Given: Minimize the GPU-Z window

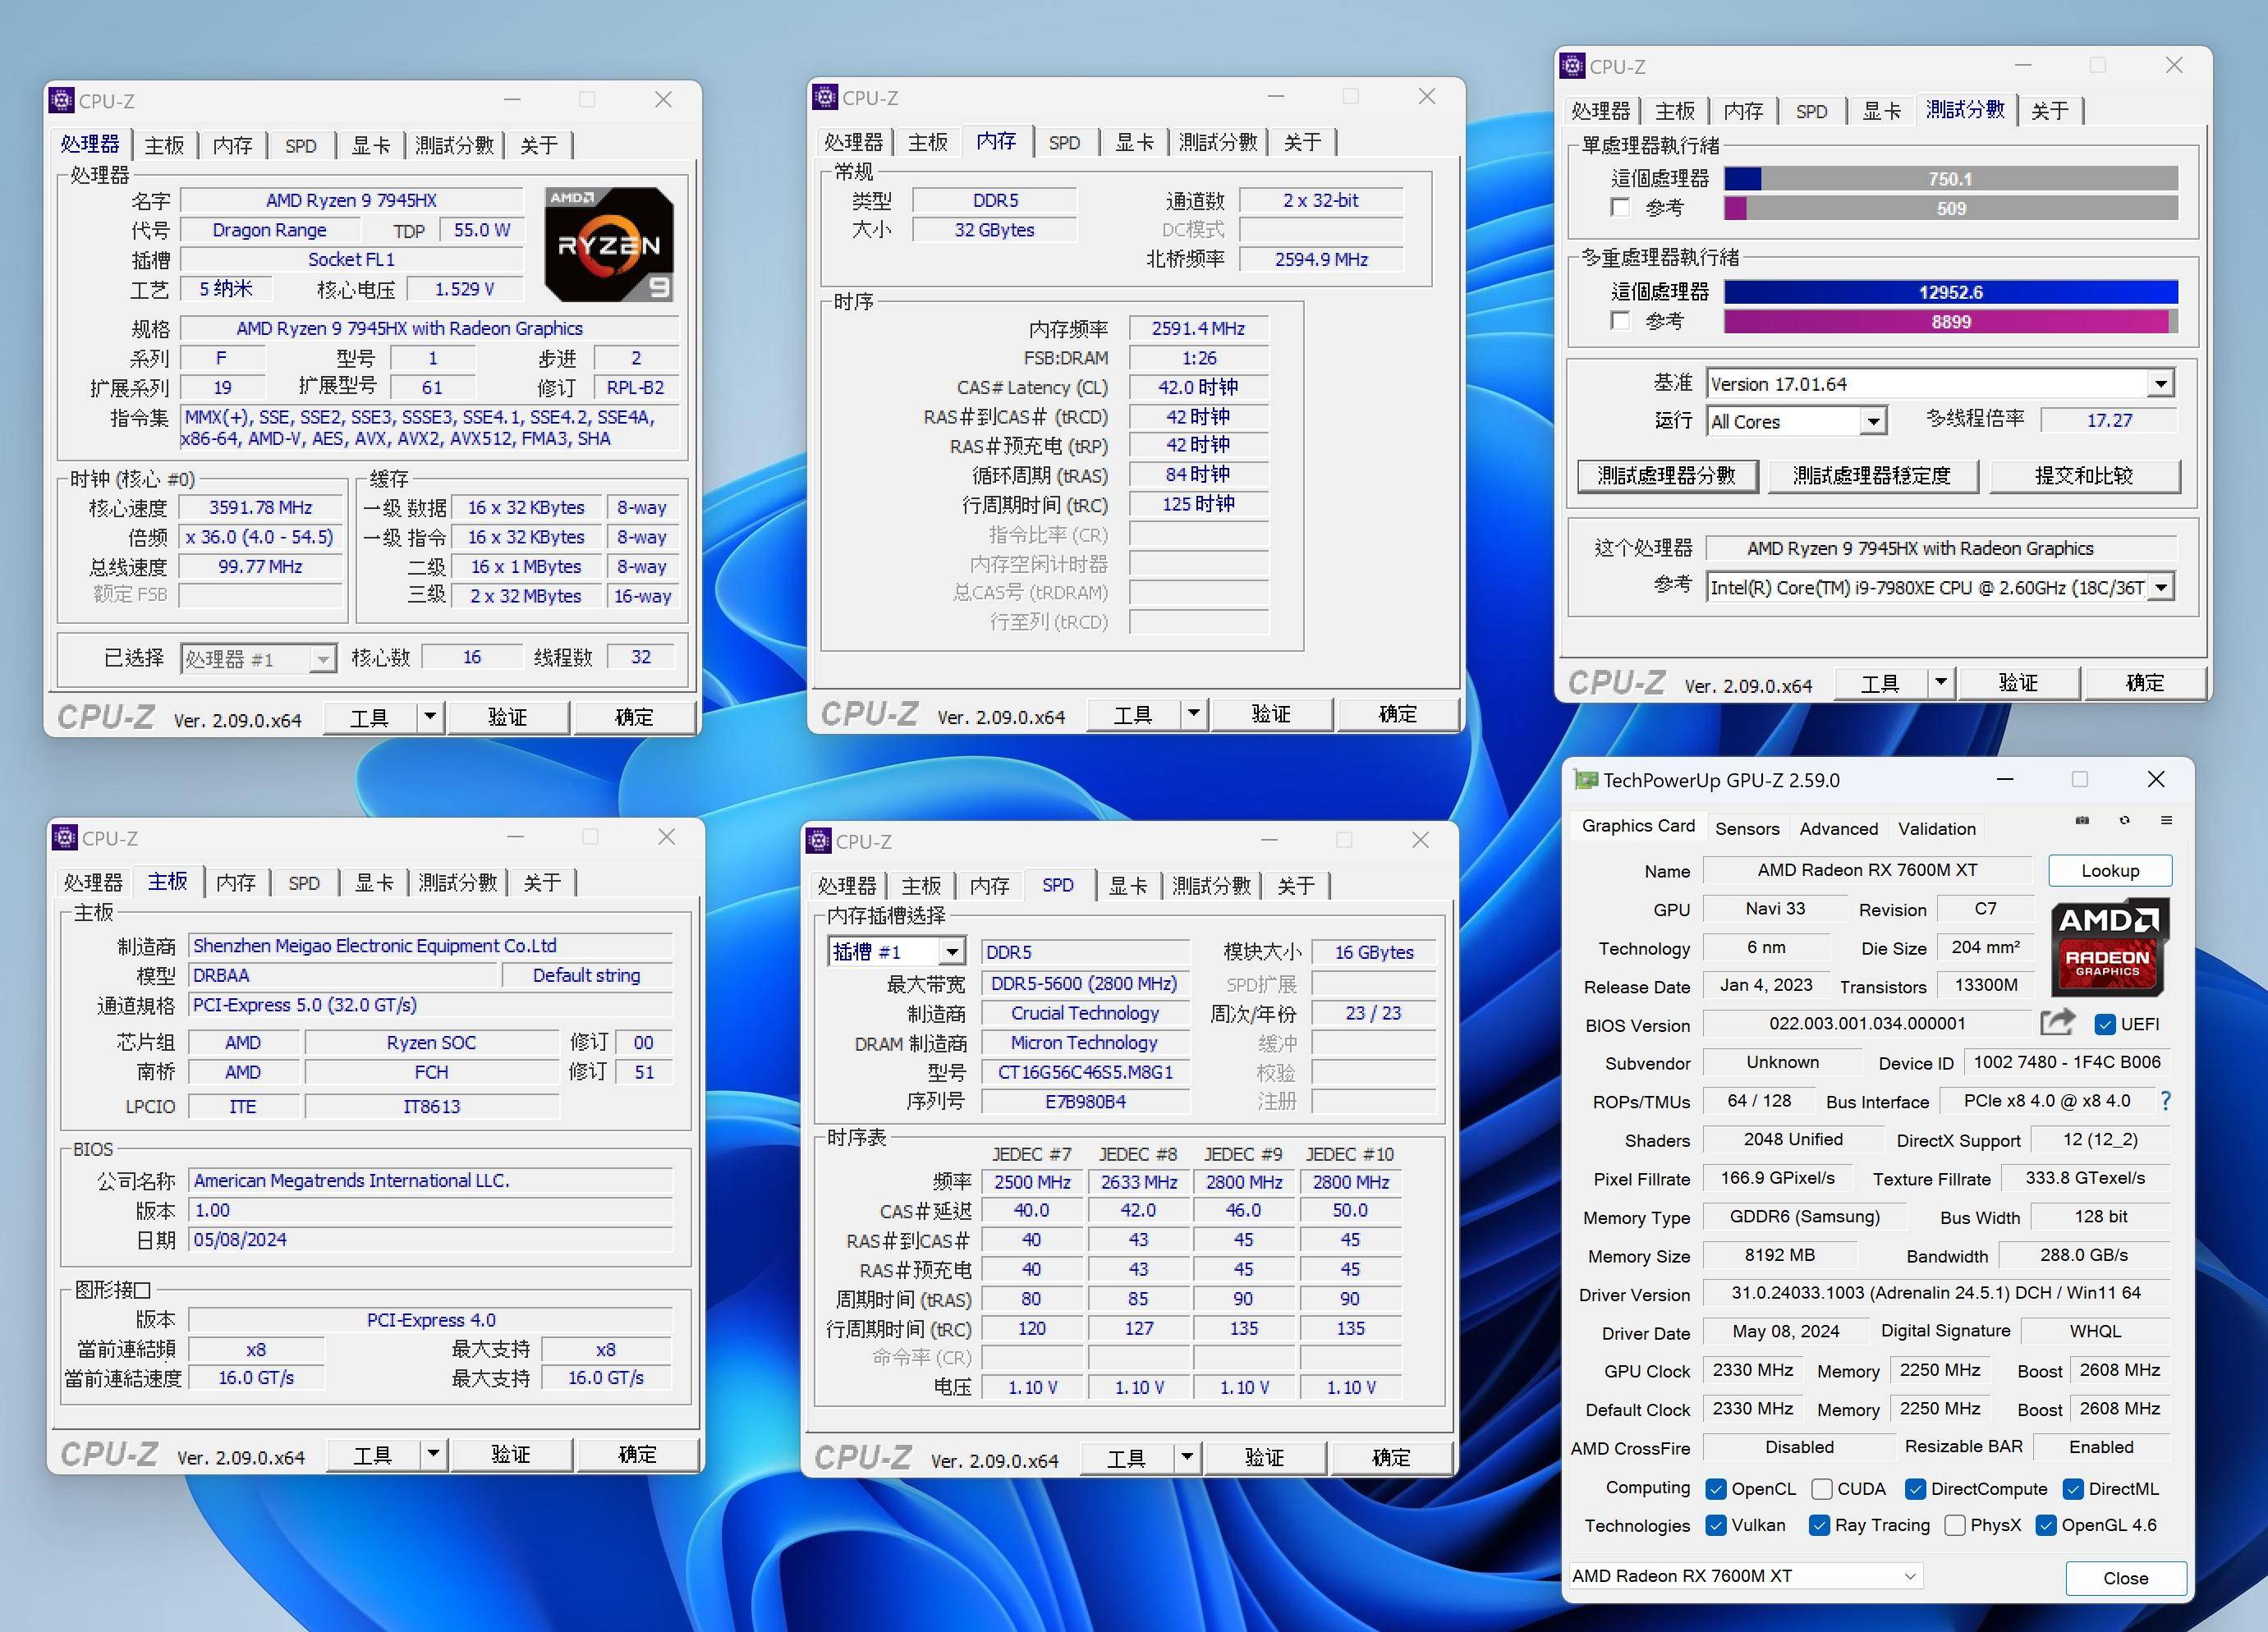Looking at the screenshot, I should (x=2004, y=779).
